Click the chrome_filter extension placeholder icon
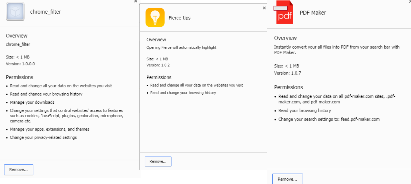Screen dimensions: 411x184 15,12
